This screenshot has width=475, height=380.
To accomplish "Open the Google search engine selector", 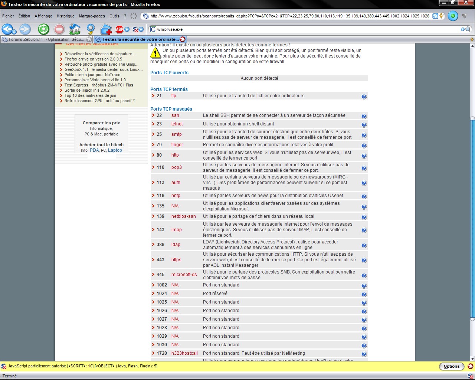I will pos(153,29).
